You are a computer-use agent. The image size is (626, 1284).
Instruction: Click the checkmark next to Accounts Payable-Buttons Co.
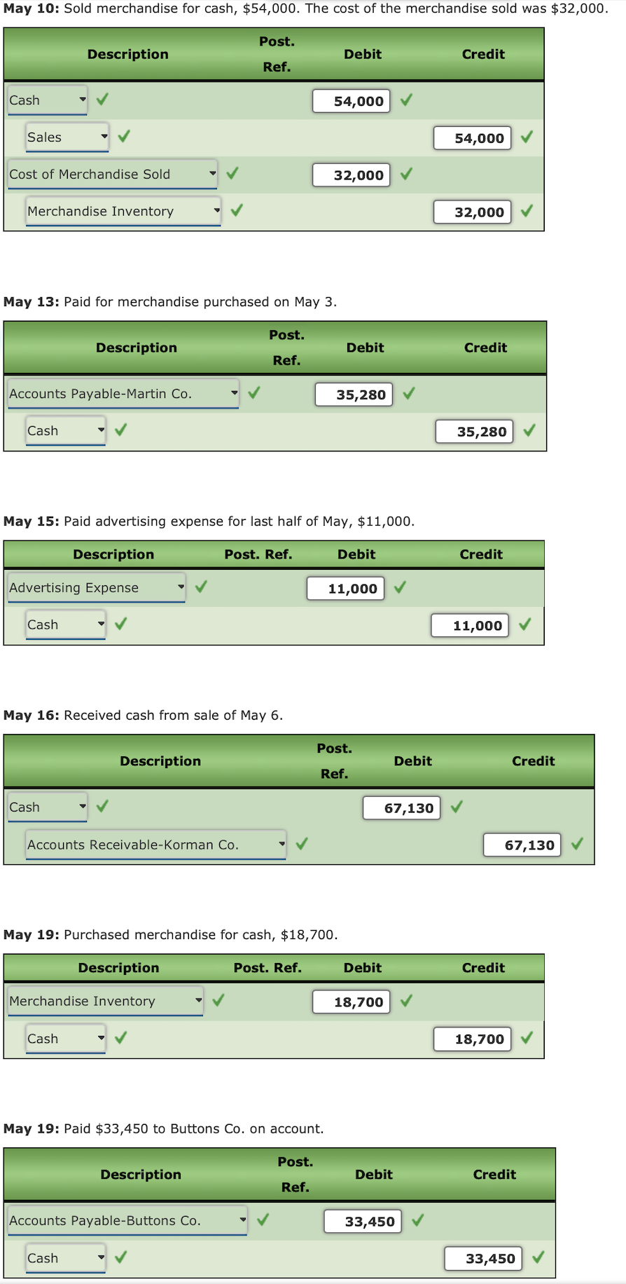pyautogui.click(x=262, y=1220)
